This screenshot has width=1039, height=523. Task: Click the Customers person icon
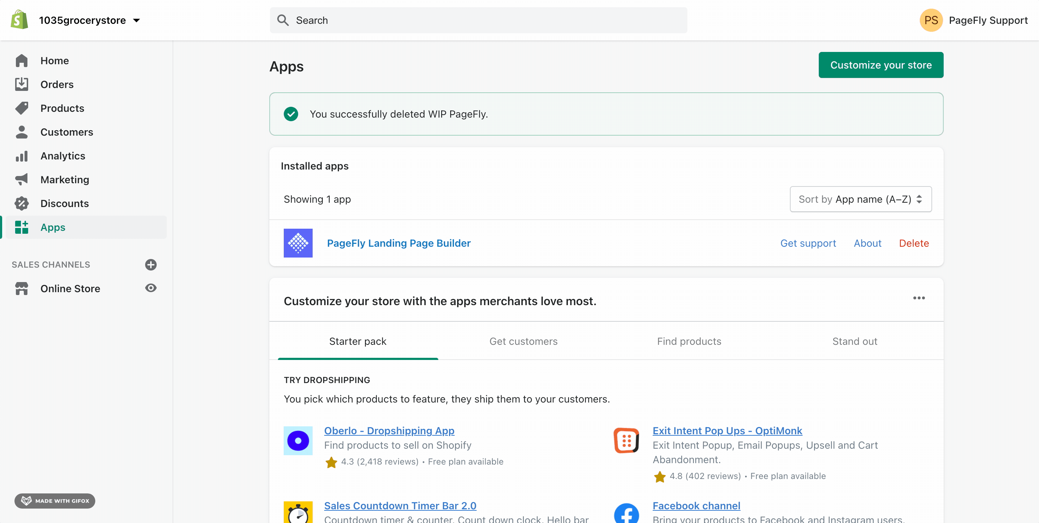click(x=21, y=132)
